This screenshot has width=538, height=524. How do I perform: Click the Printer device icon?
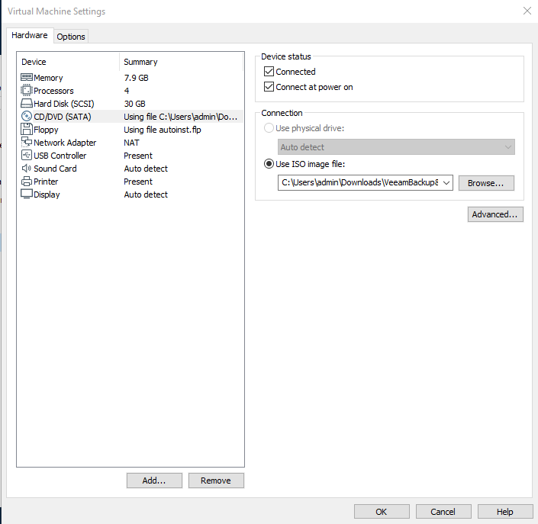point(27,182)
